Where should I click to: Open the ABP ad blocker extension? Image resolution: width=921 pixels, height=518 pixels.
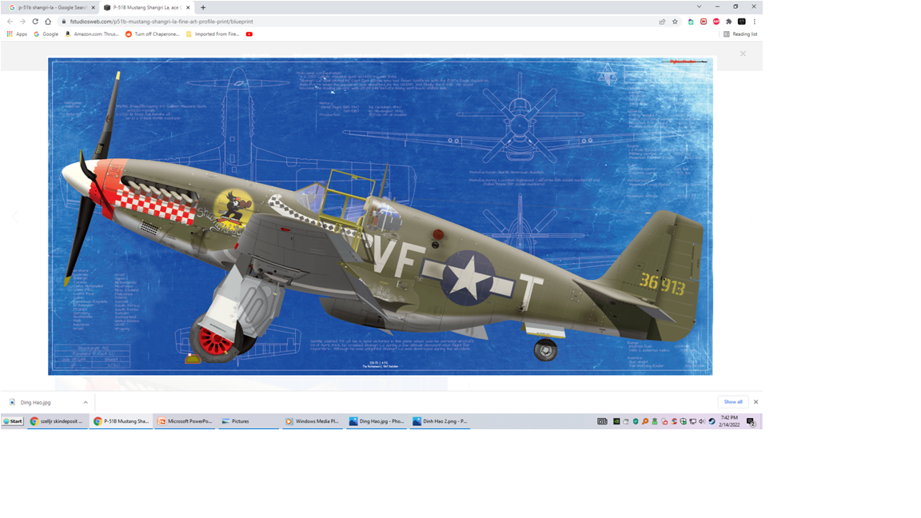coord(716,22)
